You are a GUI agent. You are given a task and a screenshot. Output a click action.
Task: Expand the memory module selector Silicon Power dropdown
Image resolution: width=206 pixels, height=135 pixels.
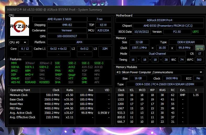pos(160,72)
